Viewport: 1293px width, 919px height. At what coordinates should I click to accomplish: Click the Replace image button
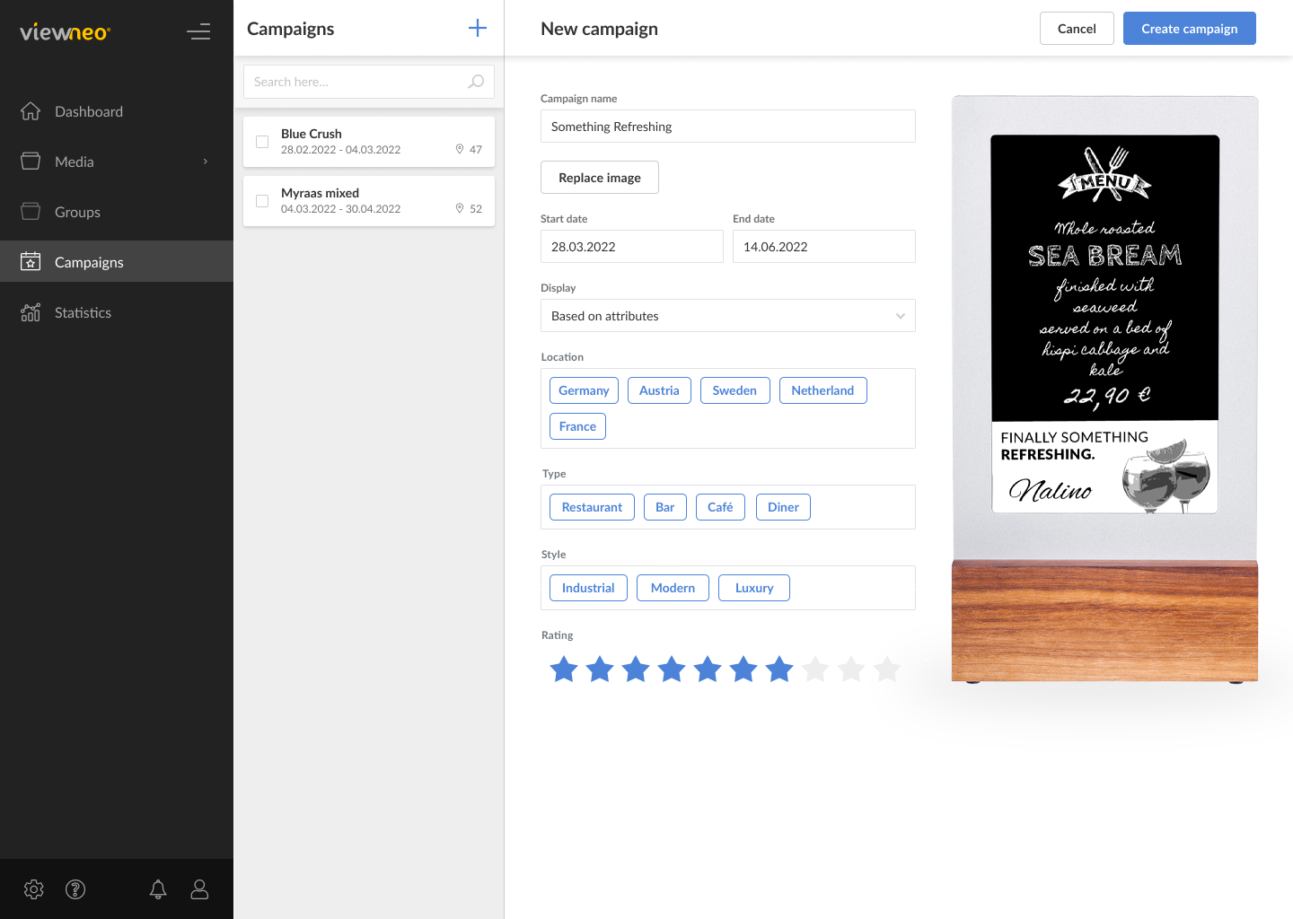(x=599, y=177)
